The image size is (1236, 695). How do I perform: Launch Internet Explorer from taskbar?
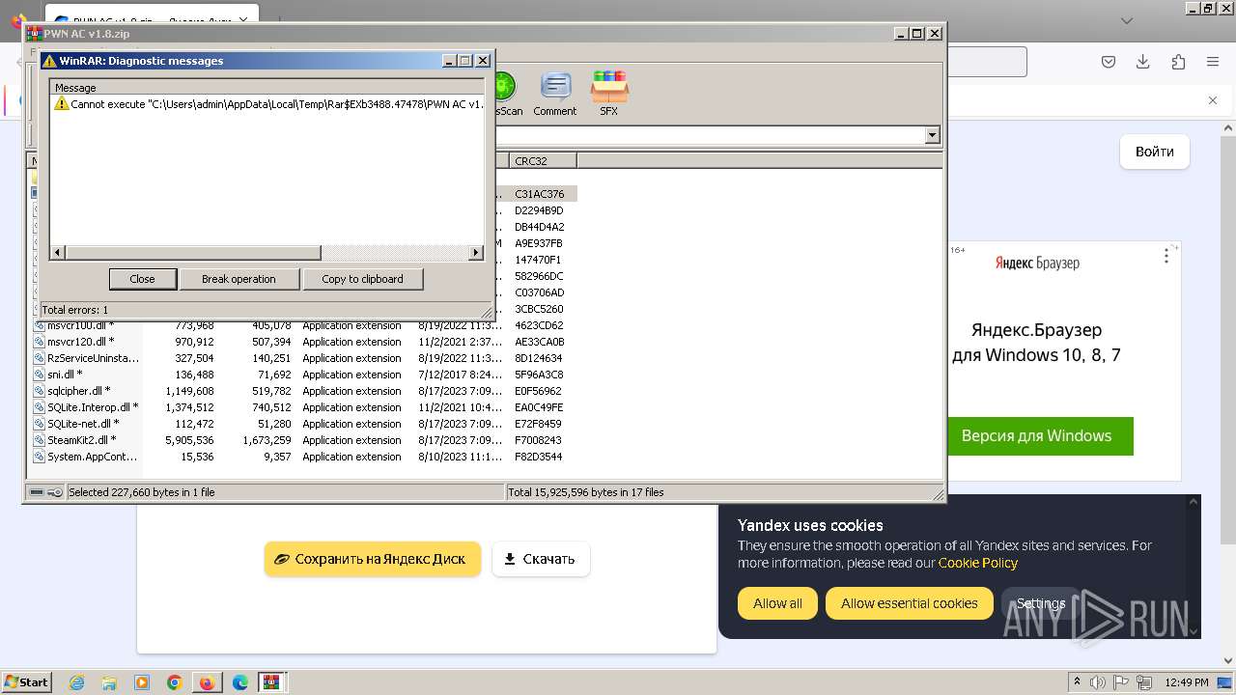(76, 682)
